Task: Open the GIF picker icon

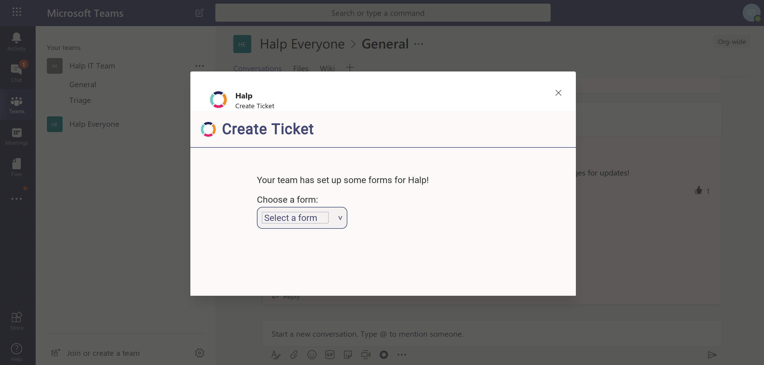Action: click(330, 354)
